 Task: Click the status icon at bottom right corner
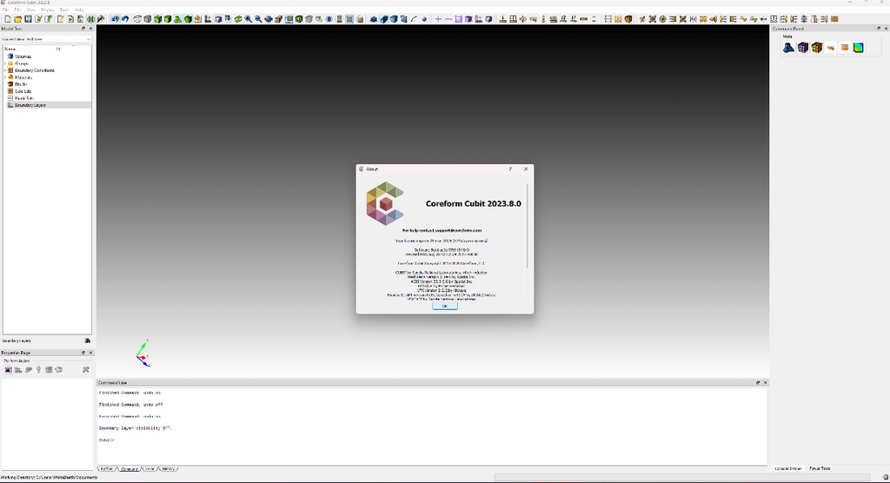click(885, 478)
